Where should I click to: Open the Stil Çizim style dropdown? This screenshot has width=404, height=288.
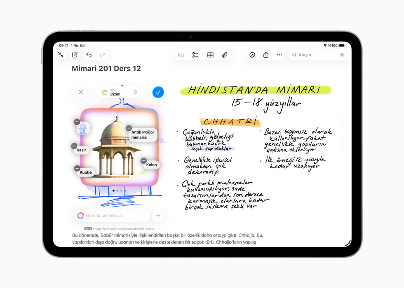pyautogui.click(x=120, y=92)
